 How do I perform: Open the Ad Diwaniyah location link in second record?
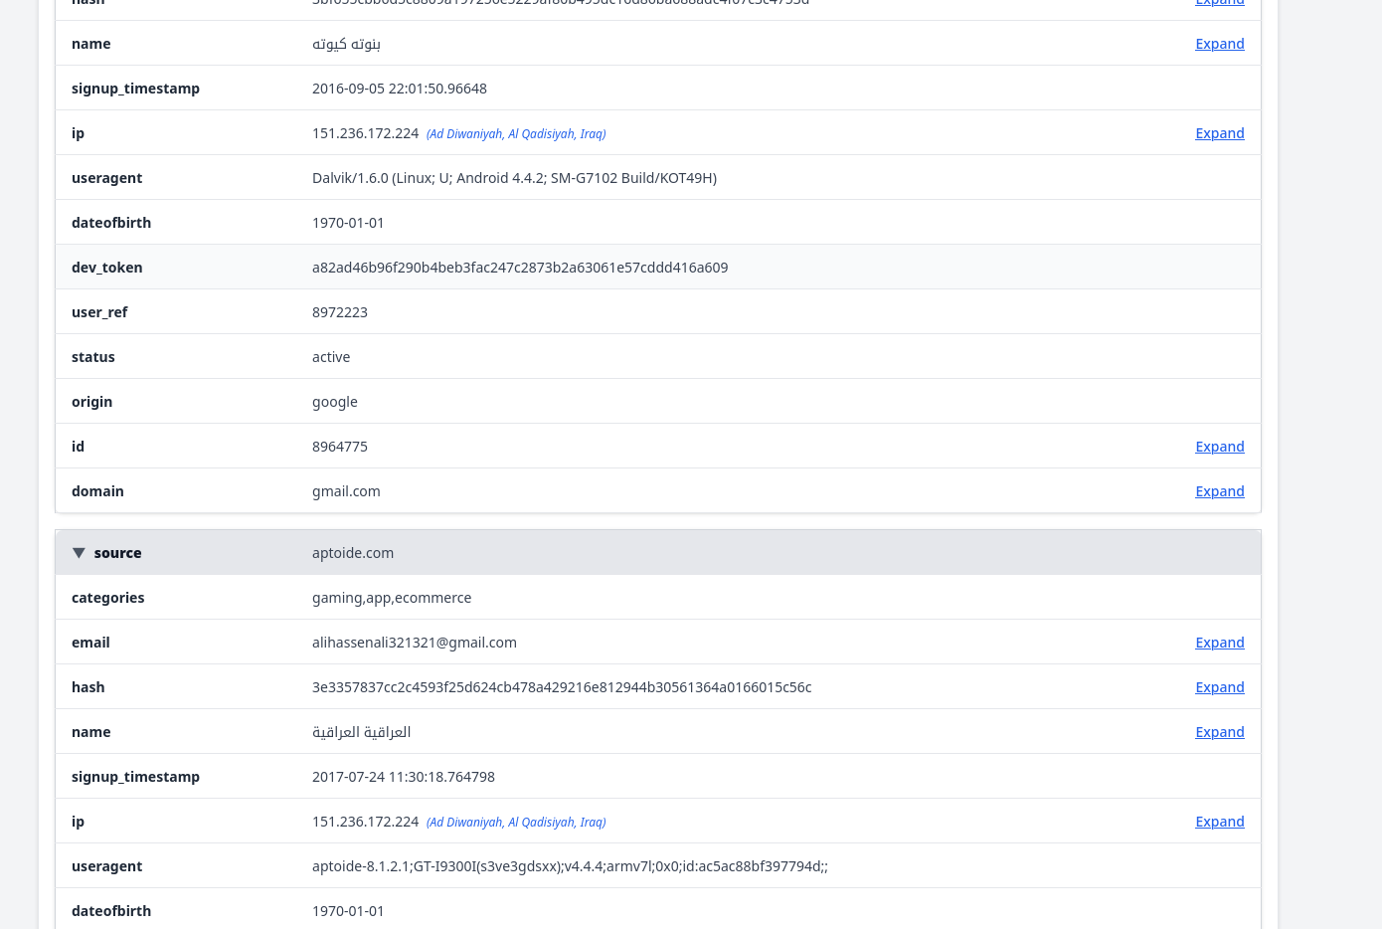coord(516,823)
